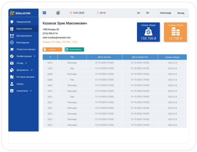Expand the Аналитика submenu
The image size is (197, 152).
click(x=31, y=91)
